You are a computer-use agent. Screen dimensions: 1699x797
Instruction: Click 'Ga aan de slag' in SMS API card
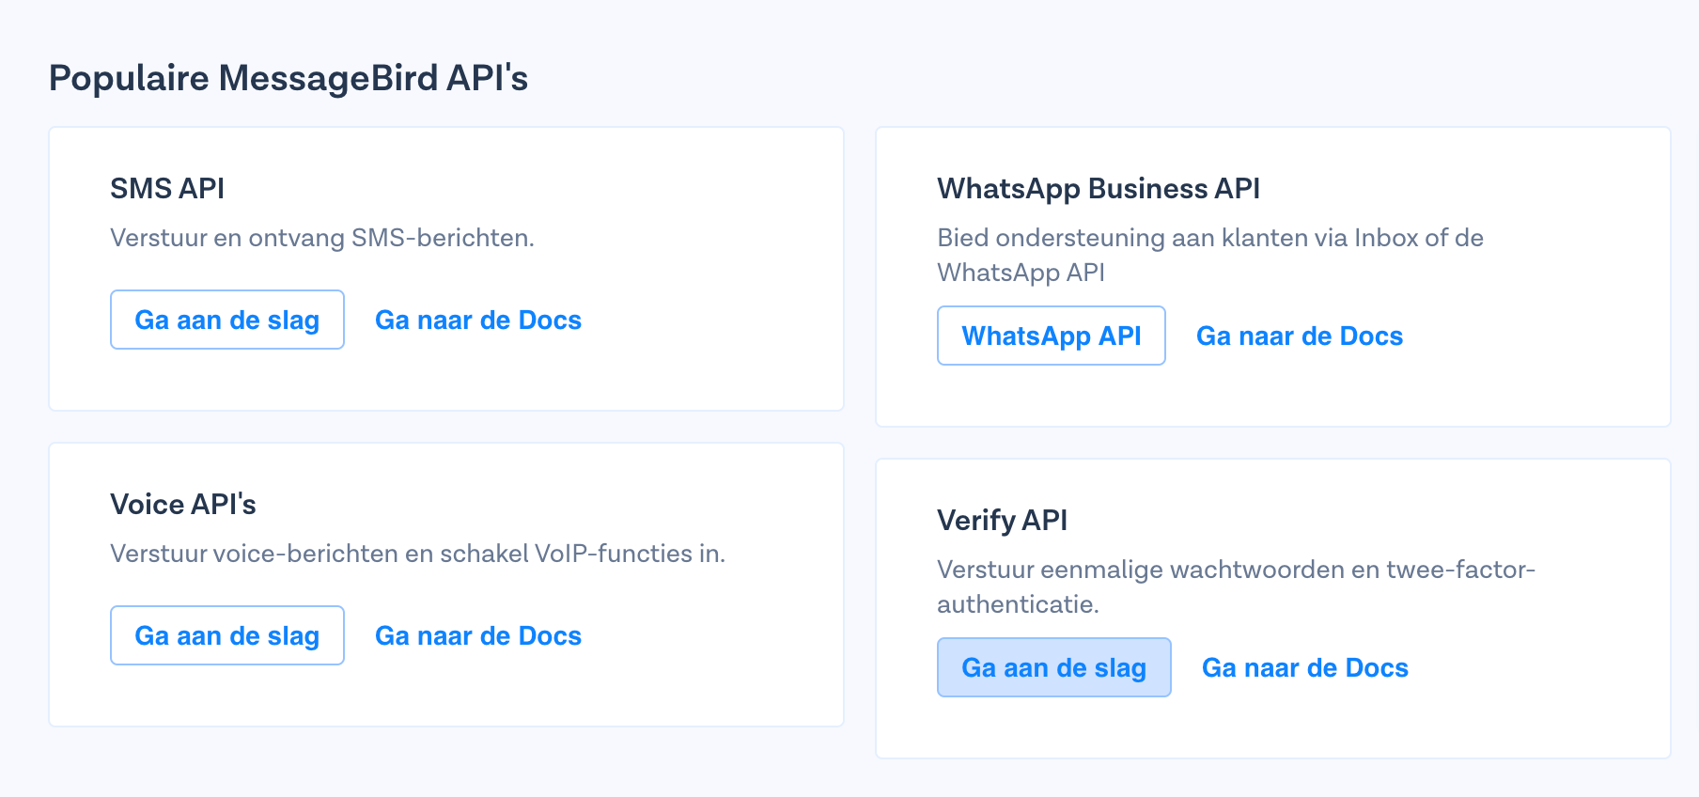click(227, 320)
